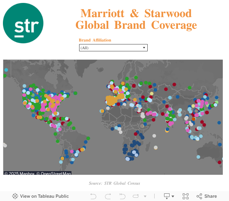Click the Refresh/Pause data icon
The height and width of the screenshot is (201, 229).
pos(136,196)
